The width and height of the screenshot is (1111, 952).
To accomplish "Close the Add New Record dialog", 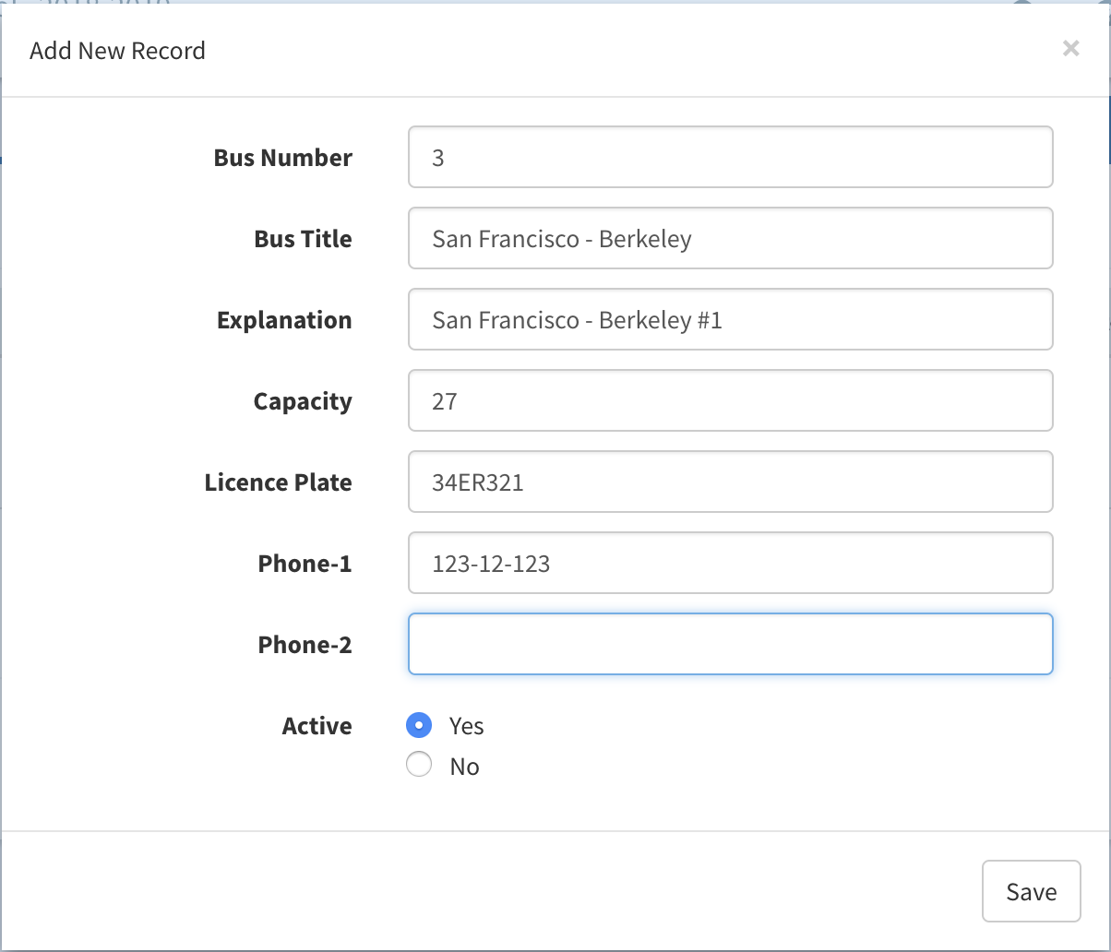I will [1070, 49].
